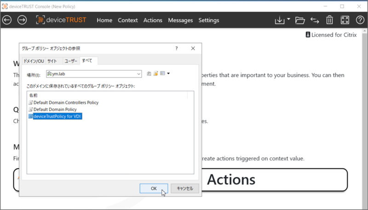This screenshot has width=368, height=210.
Task: Switch to the ユーザー tab
Action: [x=71, y=61]
